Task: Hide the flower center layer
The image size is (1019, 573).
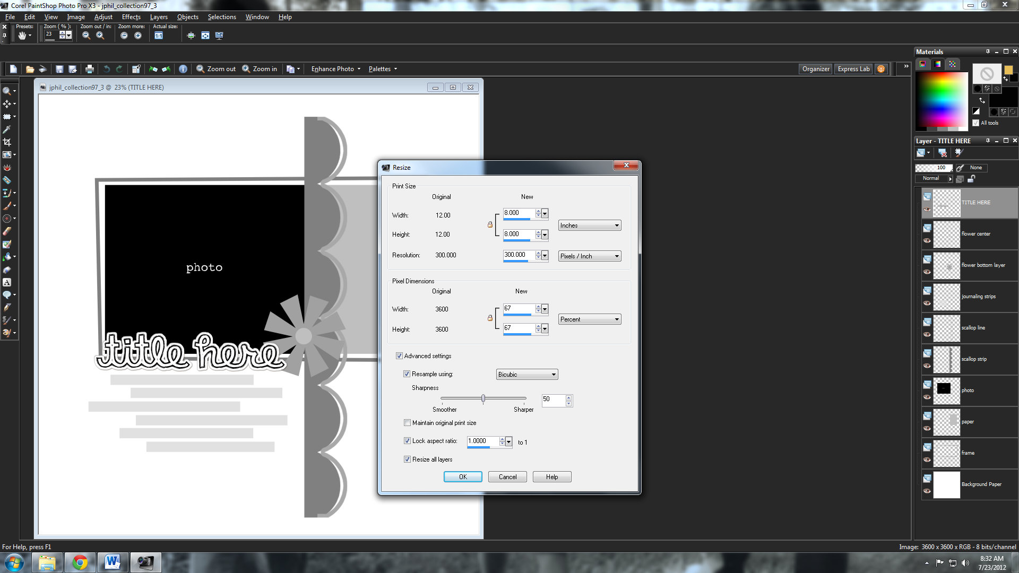Action: click(x=927, y=241)
